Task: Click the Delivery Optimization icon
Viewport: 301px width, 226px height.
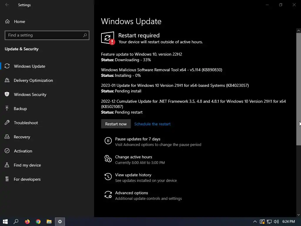Action: 7,80
